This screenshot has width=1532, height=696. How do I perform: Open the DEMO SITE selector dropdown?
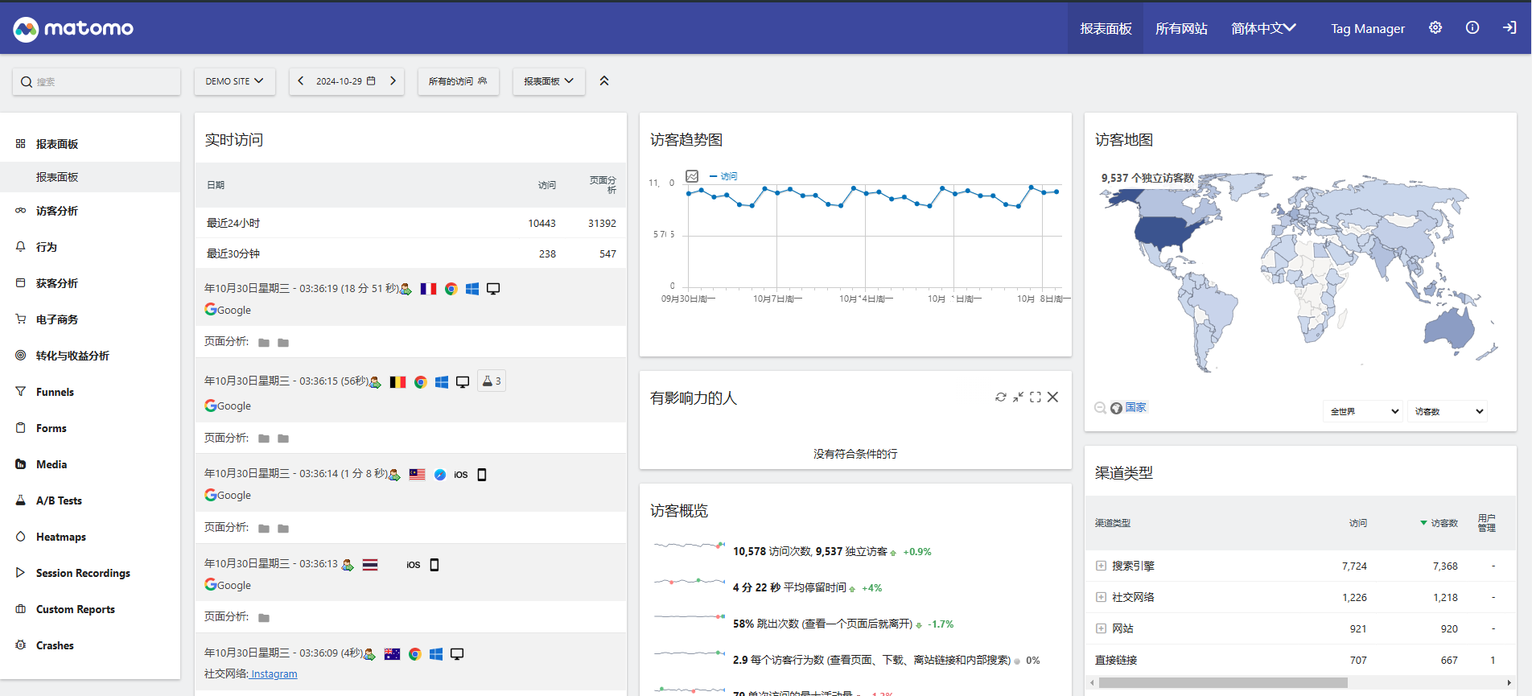[x=234, y=81]
